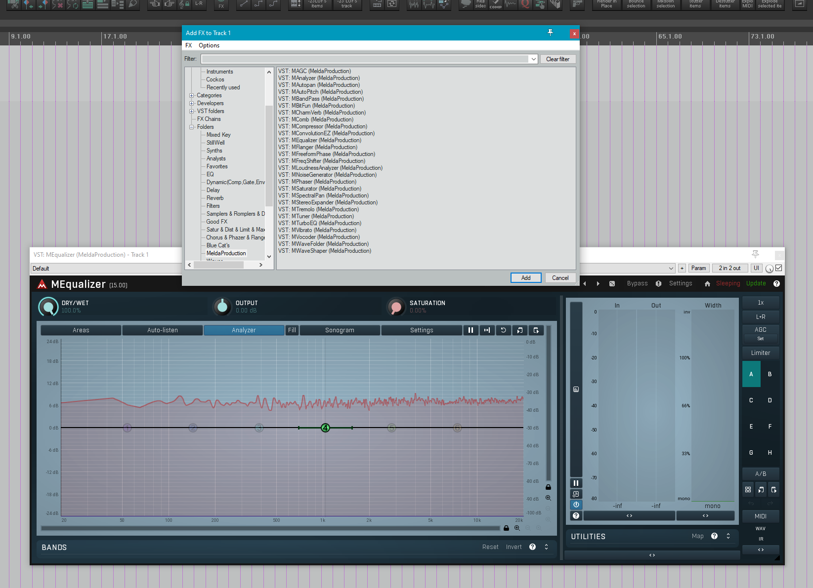Viewport: 813px width, 588px height.
Task: Toggle the L+R channel mode button
Action: [x=761, y=317]
